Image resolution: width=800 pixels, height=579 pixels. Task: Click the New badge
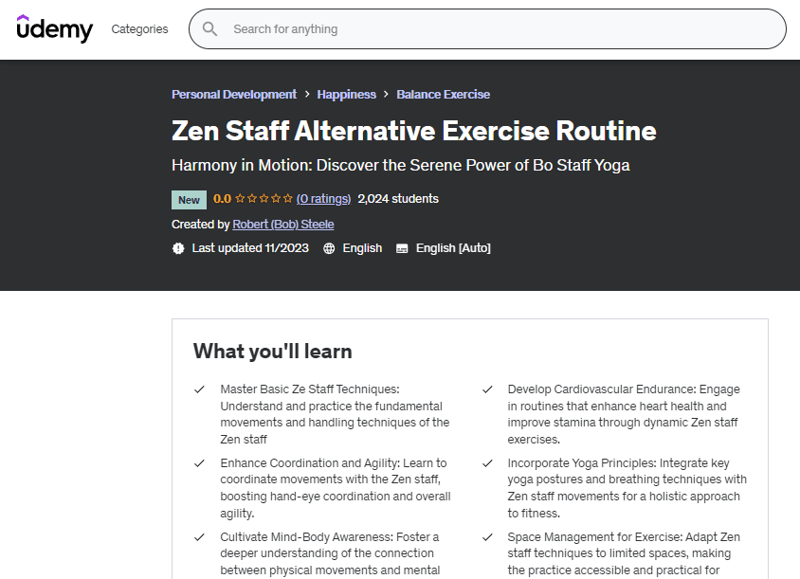[189, 200]
